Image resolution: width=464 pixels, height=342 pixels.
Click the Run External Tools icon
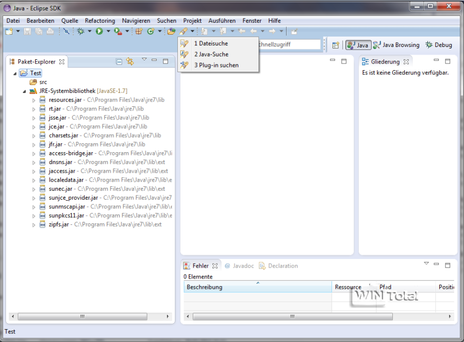[118, 31]
